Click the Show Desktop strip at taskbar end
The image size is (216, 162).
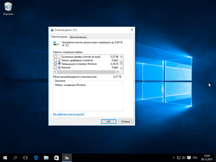(215, 158)
